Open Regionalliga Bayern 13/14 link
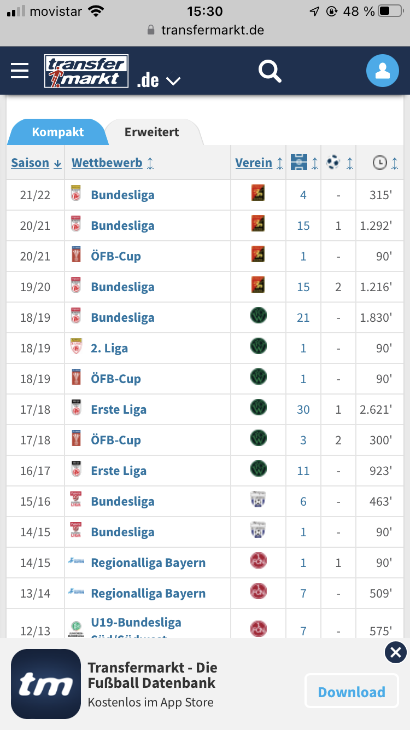410x730 pixels. (148, 593)
